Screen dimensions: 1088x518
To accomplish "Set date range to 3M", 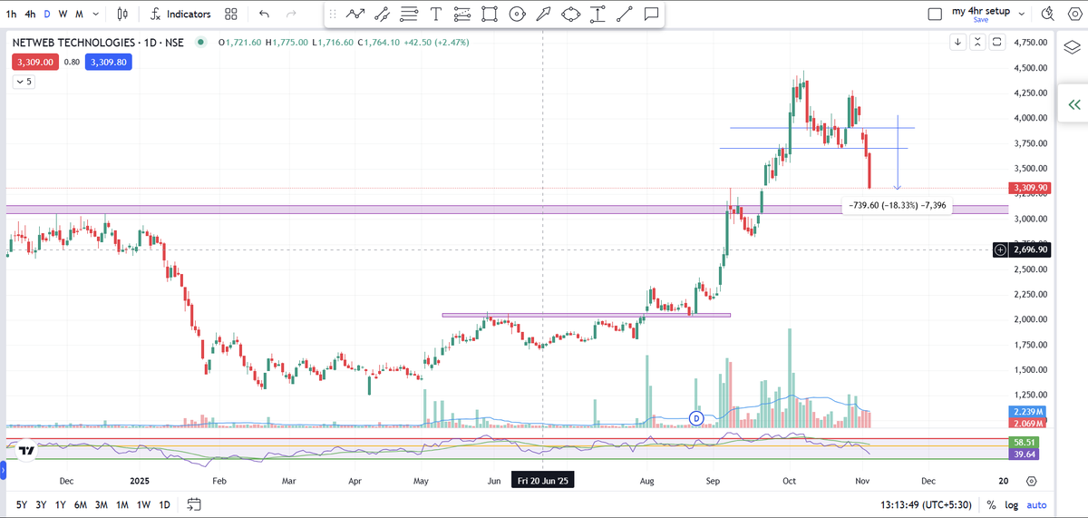I will pyautogui.click(x=102, y=504).
